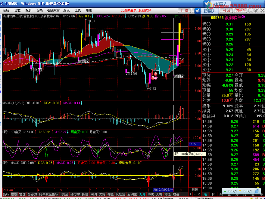This screenshot has width=265, height=199.
Task: Click the 日线 period label
Action: [x=195, y=190]
